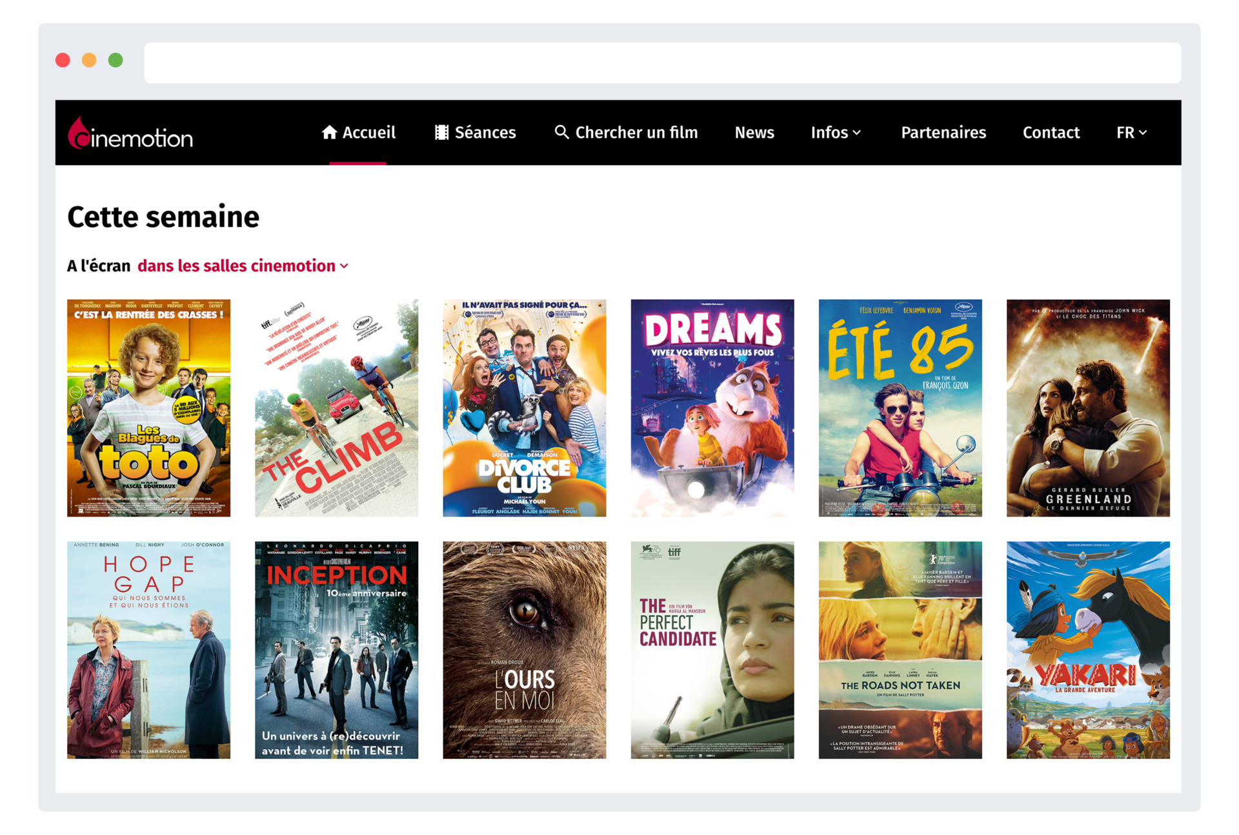Open Divorce Club movie poster

click(x=524, y=408)
